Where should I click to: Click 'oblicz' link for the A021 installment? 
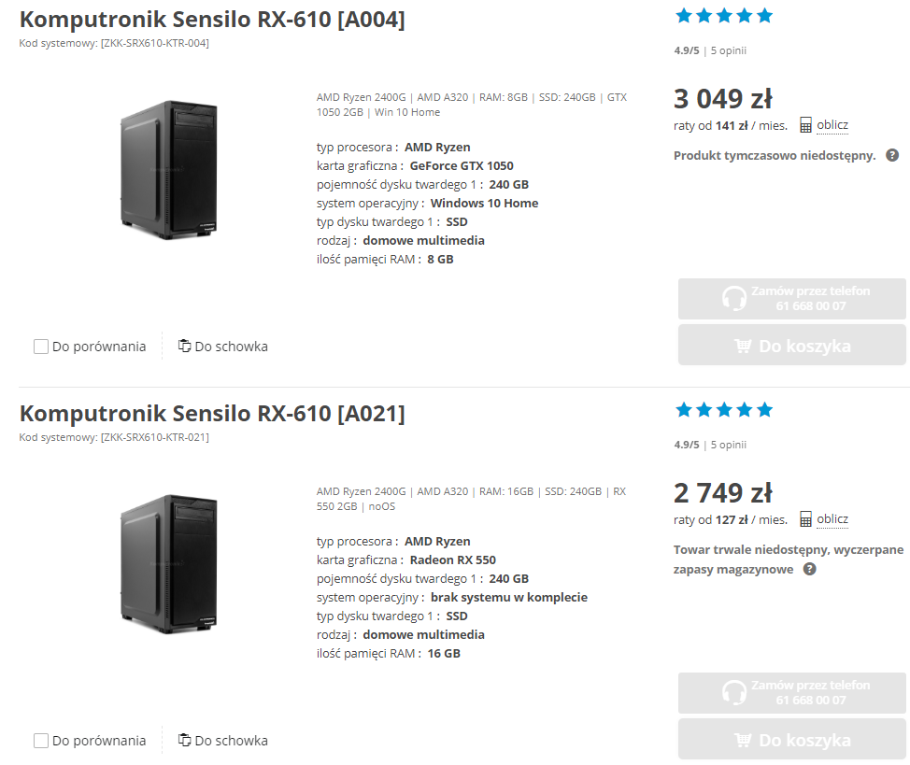832,519
